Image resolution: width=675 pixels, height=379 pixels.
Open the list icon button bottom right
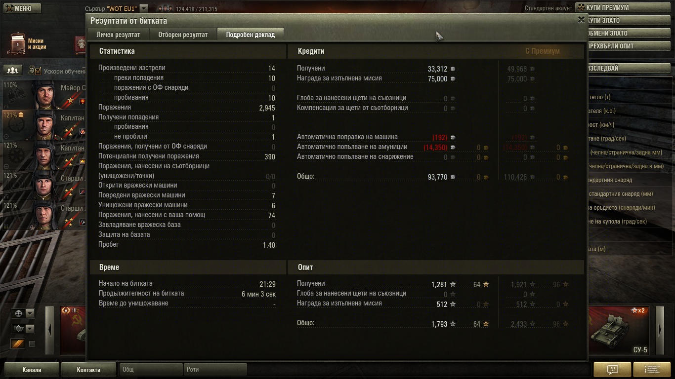pos(652,369)
